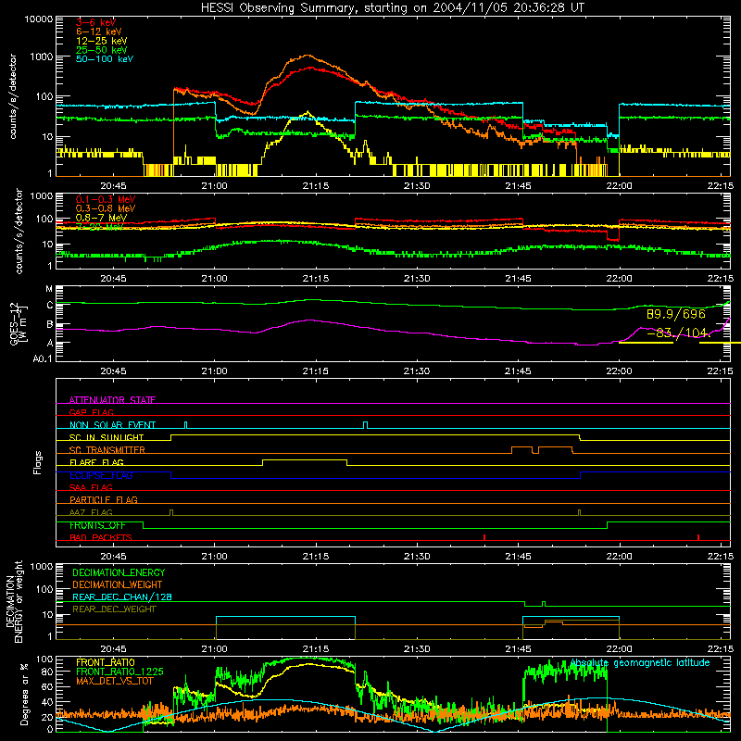Select the REAR_DEC_CHAN/128 legend label
Screen dimensions: 741x741
[122, 597]
